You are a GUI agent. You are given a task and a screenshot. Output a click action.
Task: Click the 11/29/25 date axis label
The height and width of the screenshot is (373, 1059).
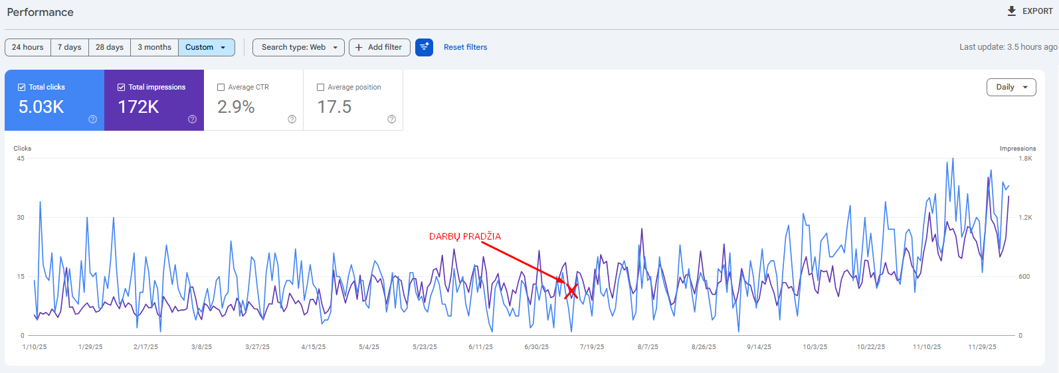[982, 347]
